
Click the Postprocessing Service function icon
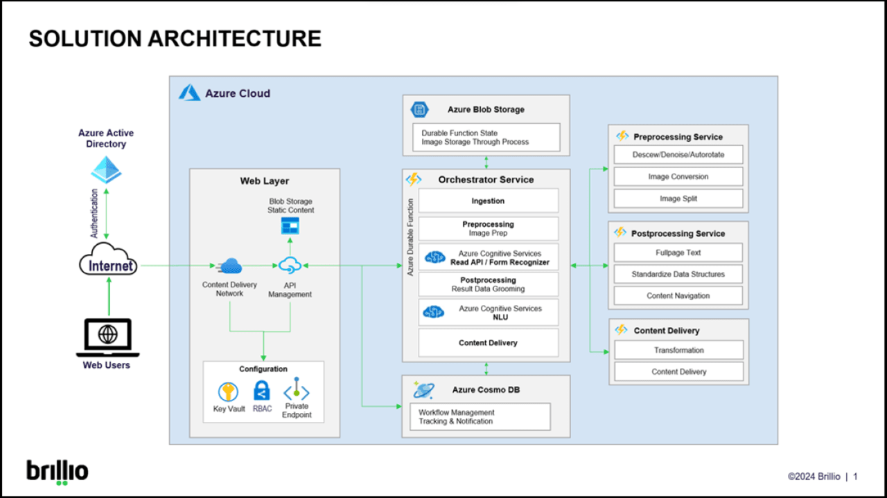(x=622, y=233)
